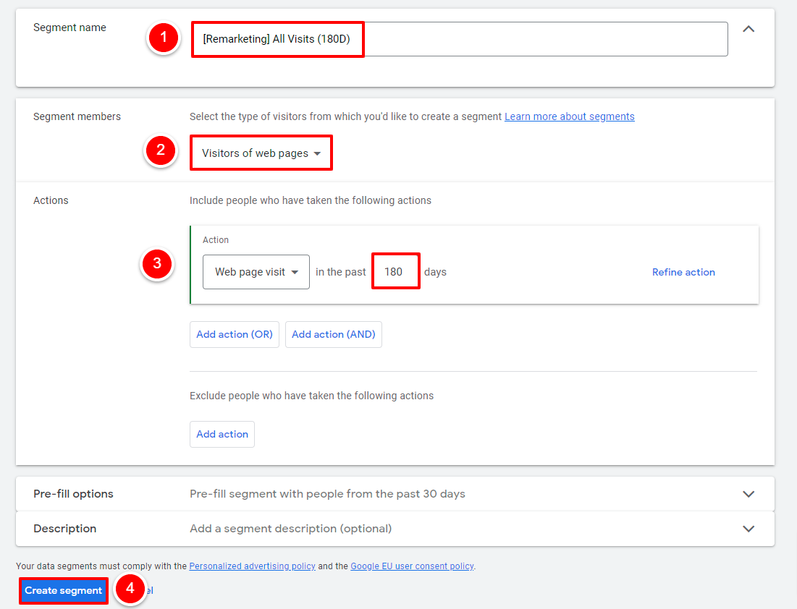The width and height of the screenshot is (797, 609).
Task: Open Personalized advertising policy link
Action: (x=252, y=566)
